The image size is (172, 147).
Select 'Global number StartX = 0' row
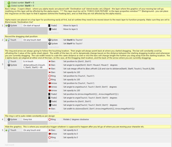pos(88,6)
